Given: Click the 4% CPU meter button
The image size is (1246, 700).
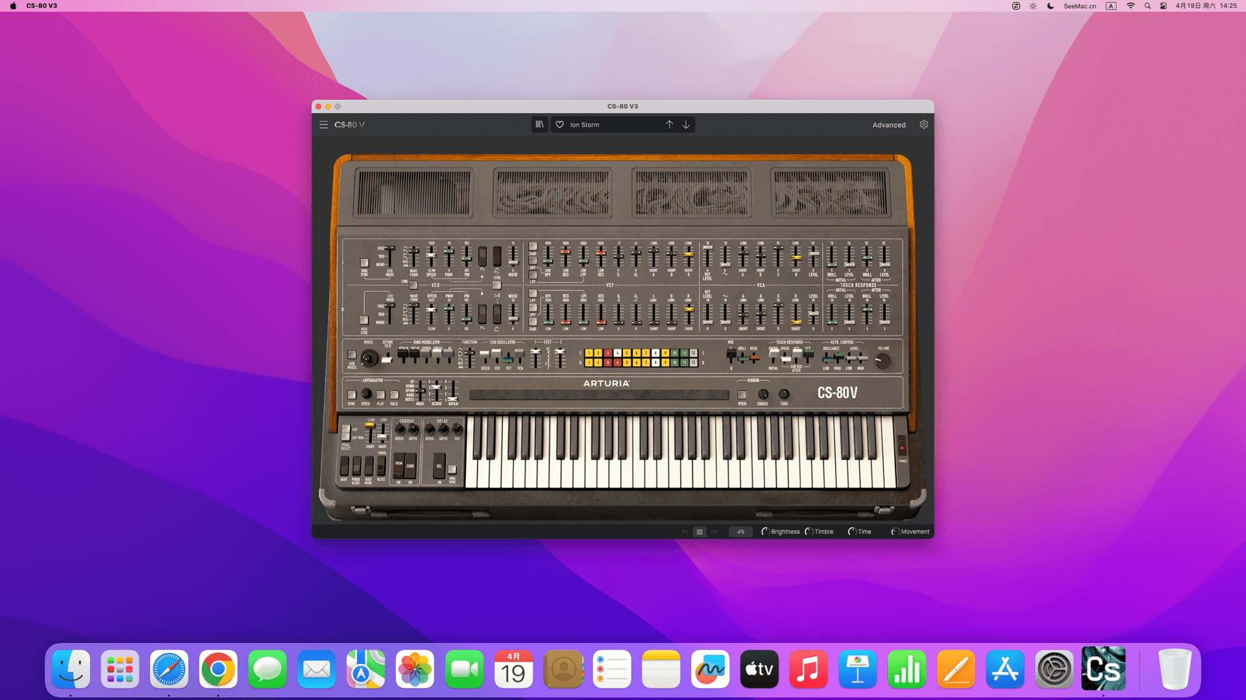Looking at the screenshot, I should 740,532.
